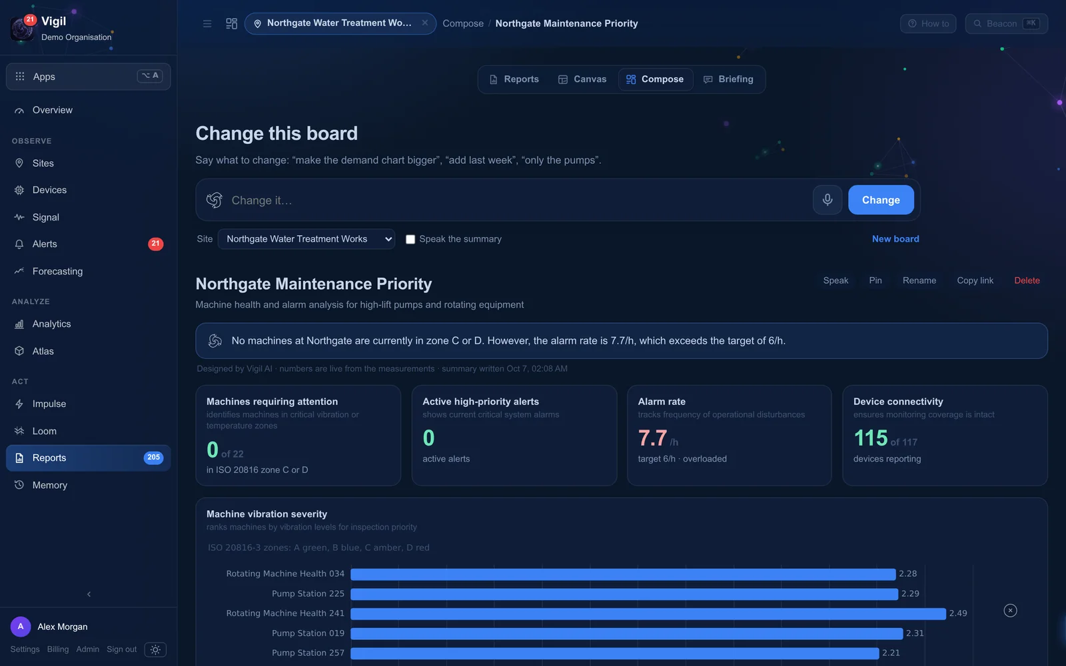
Task: Dismiss with the circled X beside the chart
Action: pos(1010,610)
